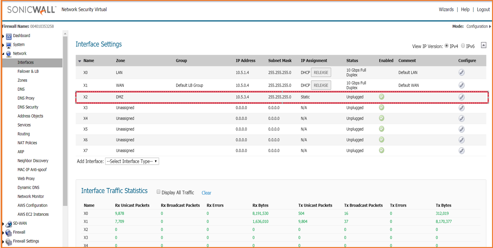Select the IPv6 radio button
Viewport: 493px width, 248px height.
pyautogui.click(x=463, y=46)
